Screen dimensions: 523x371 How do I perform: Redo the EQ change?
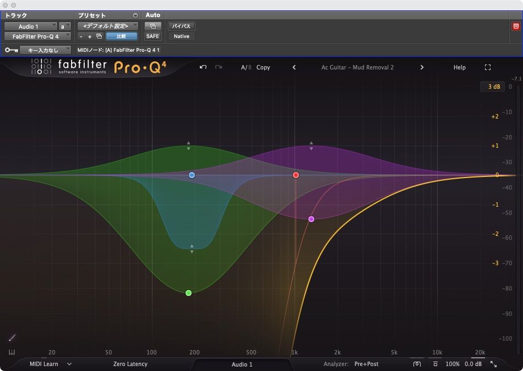[x=219, y=67]
